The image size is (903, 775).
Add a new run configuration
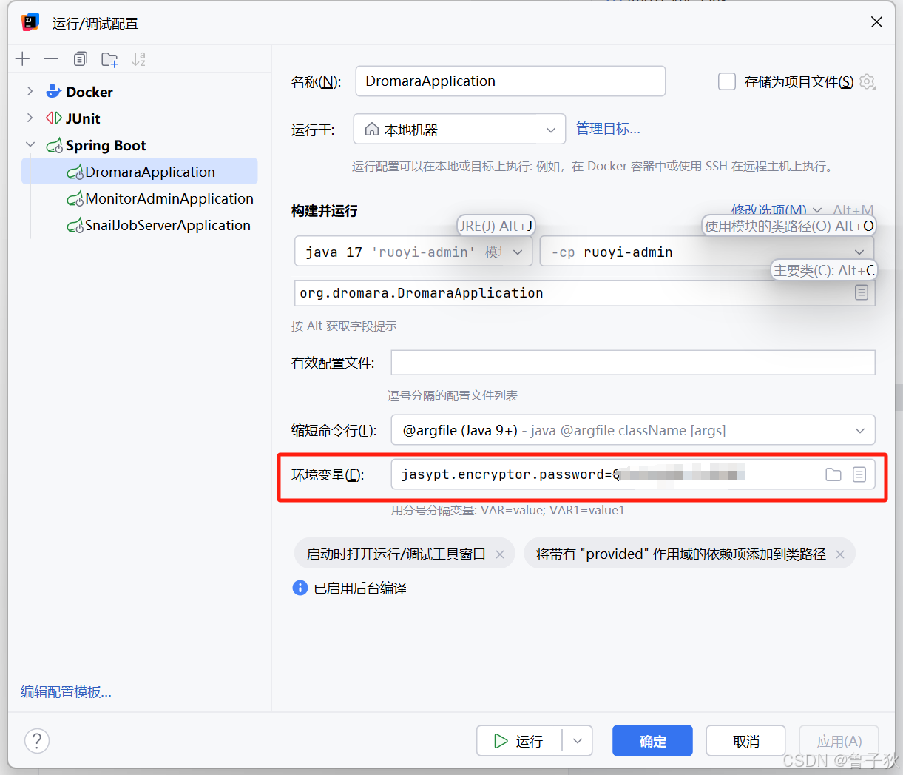tap(23, 59)
